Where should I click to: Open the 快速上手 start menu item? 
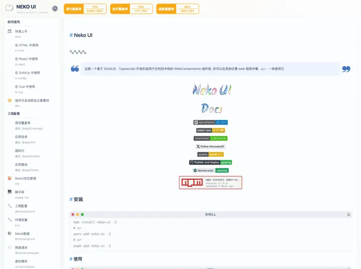(x=32, y=34)
